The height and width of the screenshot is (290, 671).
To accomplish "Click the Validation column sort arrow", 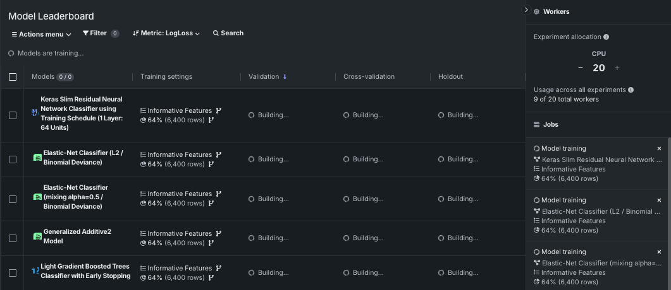I will [285, 77].
